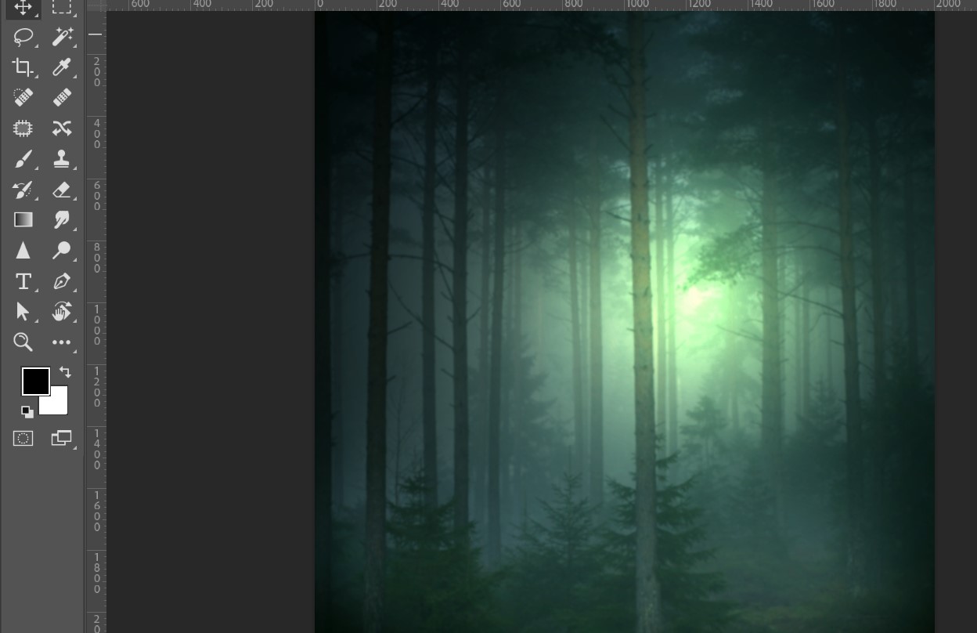This screenshot has height=633, width=977.
Task: Select the Smudge tool
Action: (x=62, y=219)
